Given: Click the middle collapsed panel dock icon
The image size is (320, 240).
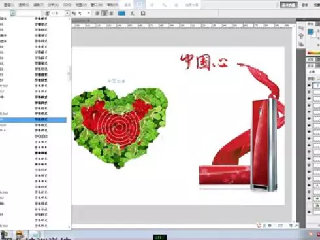Looking at the screenshot, I should [301, 36].
